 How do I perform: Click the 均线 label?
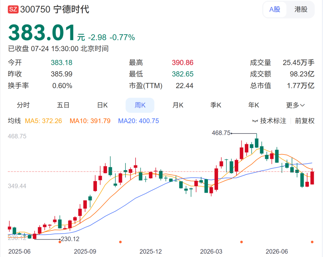tap(14, 121)
